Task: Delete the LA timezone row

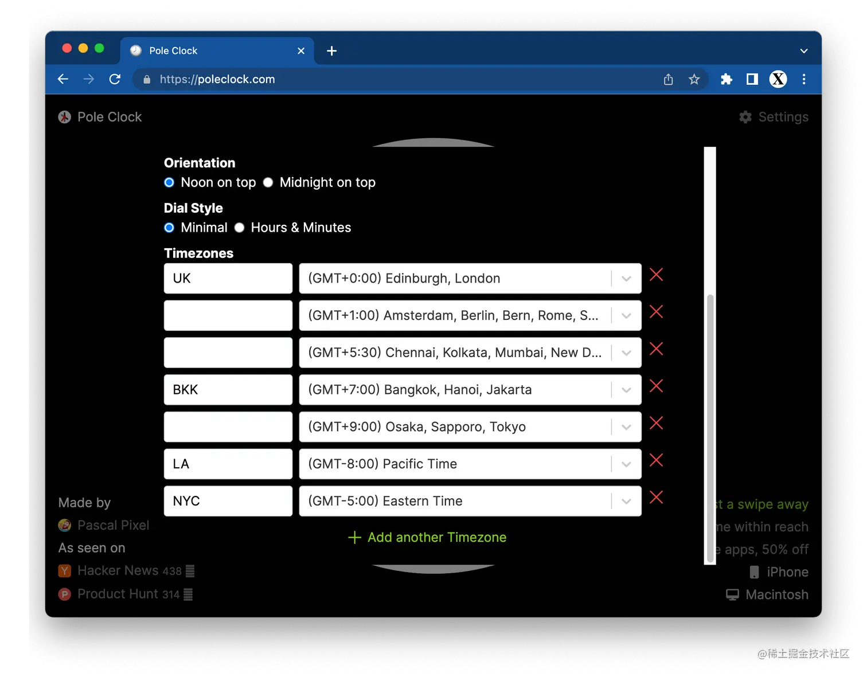Action: [656, 460]
